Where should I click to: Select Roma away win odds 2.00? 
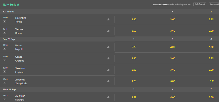[x=211, y=31]
